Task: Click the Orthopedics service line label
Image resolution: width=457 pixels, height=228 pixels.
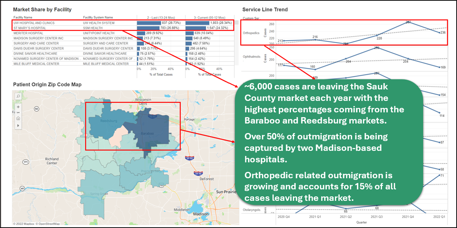Action: (x=251, y=33)
